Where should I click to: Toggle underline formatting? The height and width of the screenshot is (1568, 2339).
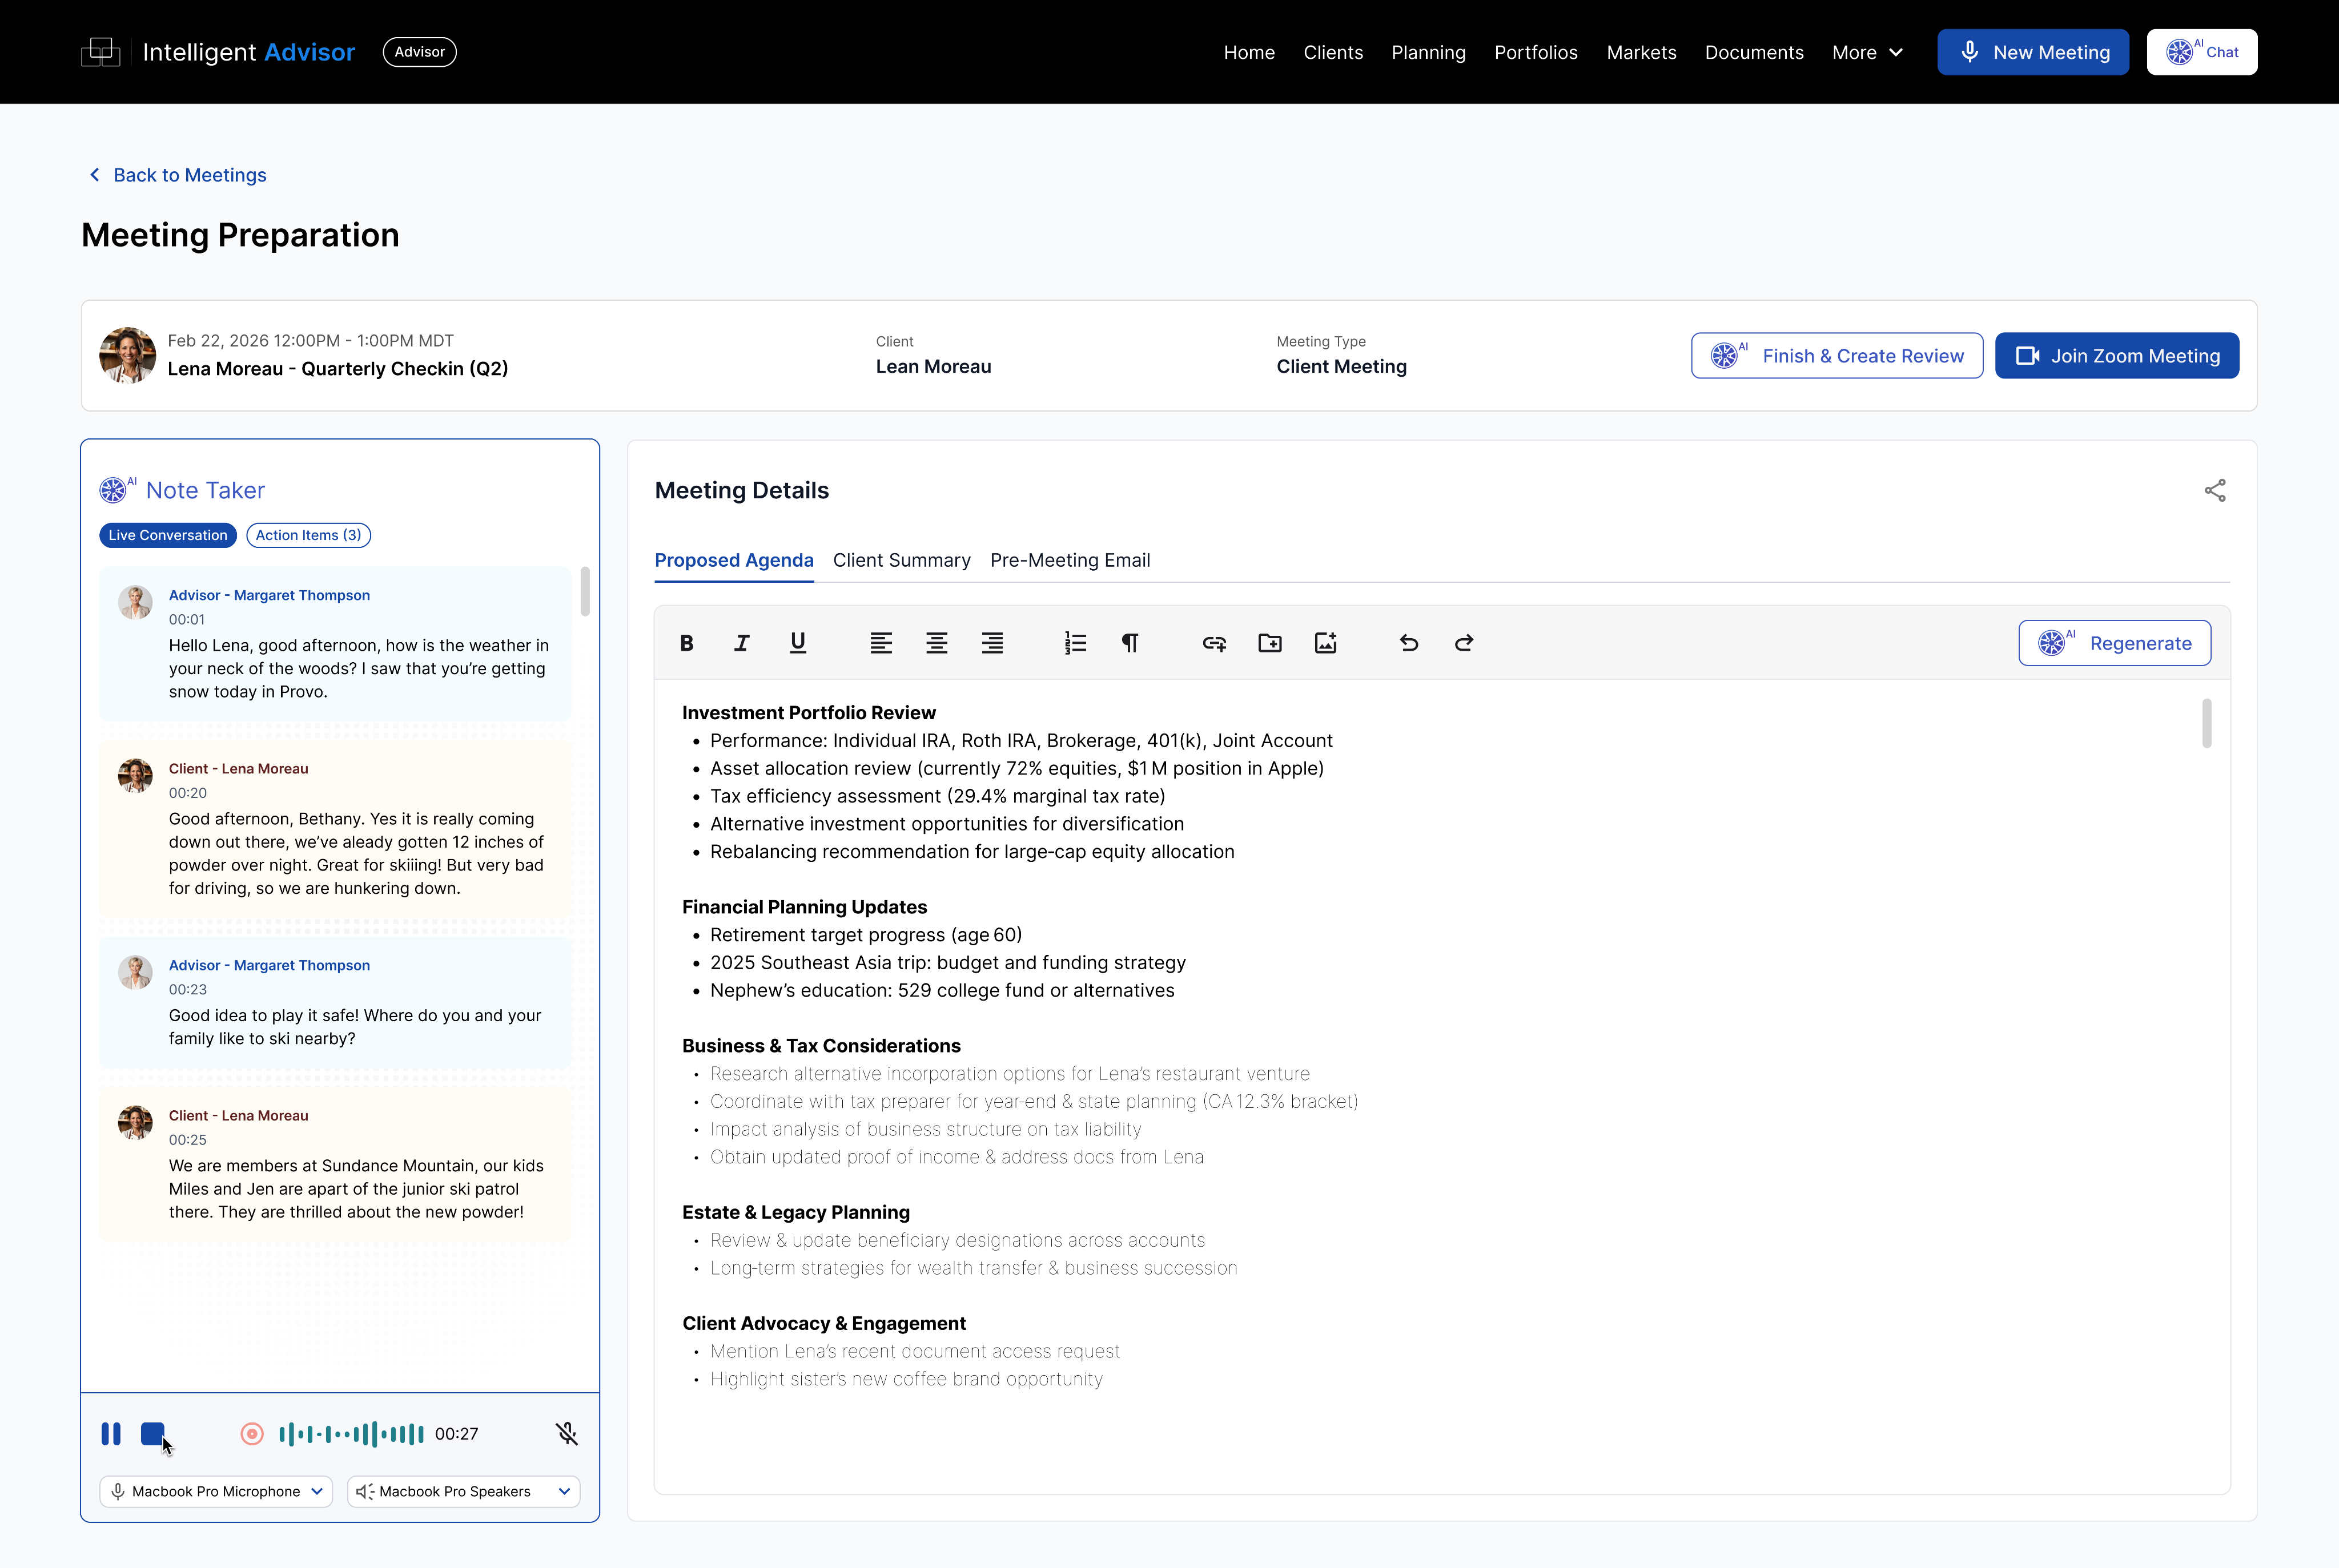tap(797, 643)
